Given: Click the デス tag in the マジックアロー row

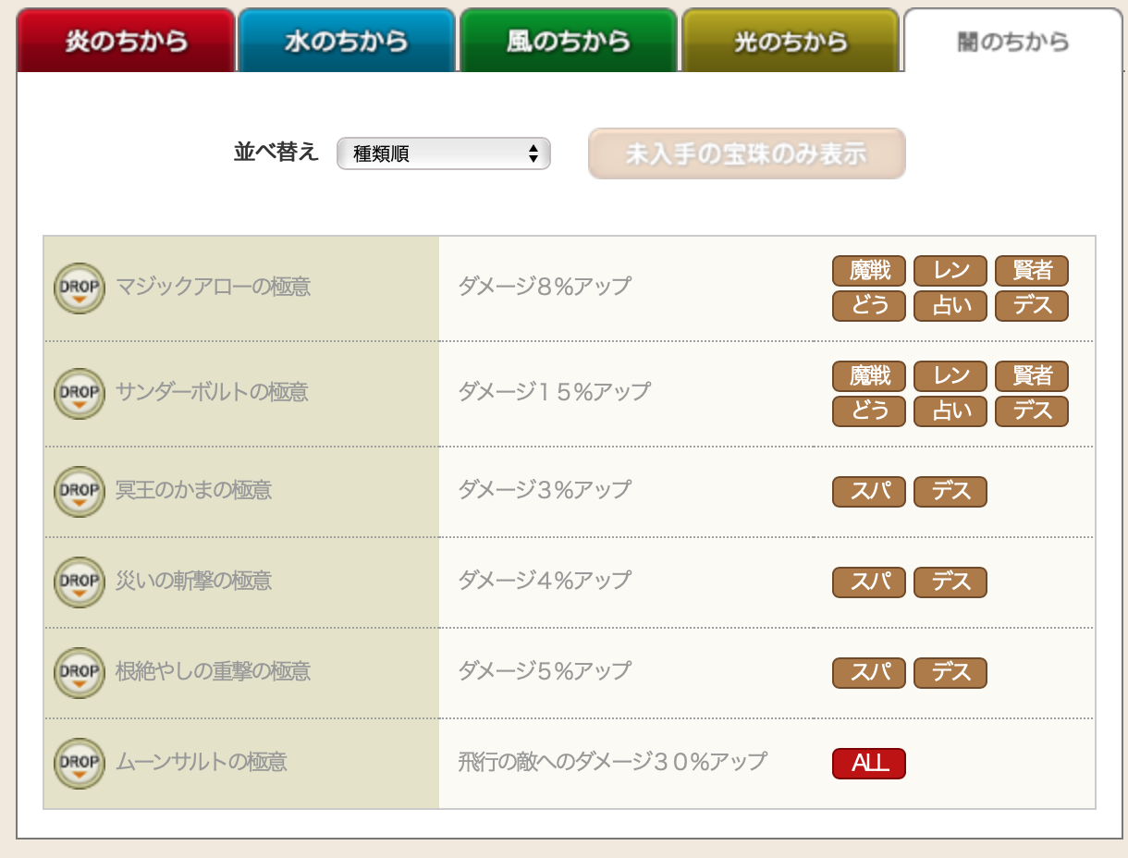Looking at the screenshot, I should (x=1032, y=306).
